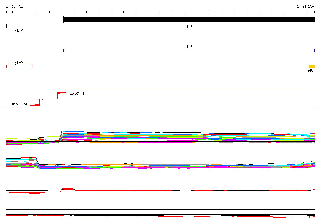Viewport: 321px width, 224px height.
Task: Click the ykrP label above red box
Action: (19, 63)
